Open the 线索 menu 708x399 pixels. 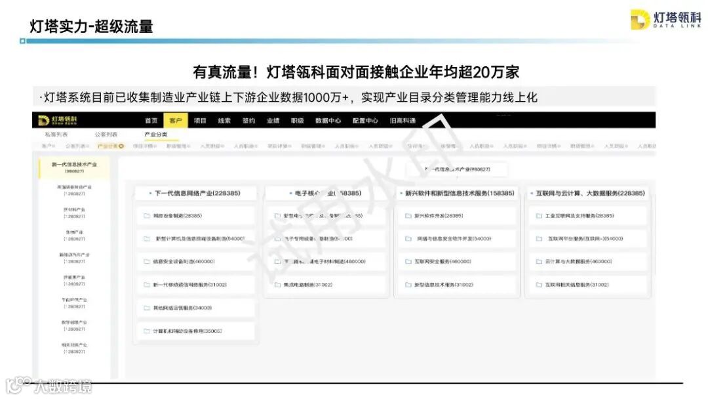224,121
